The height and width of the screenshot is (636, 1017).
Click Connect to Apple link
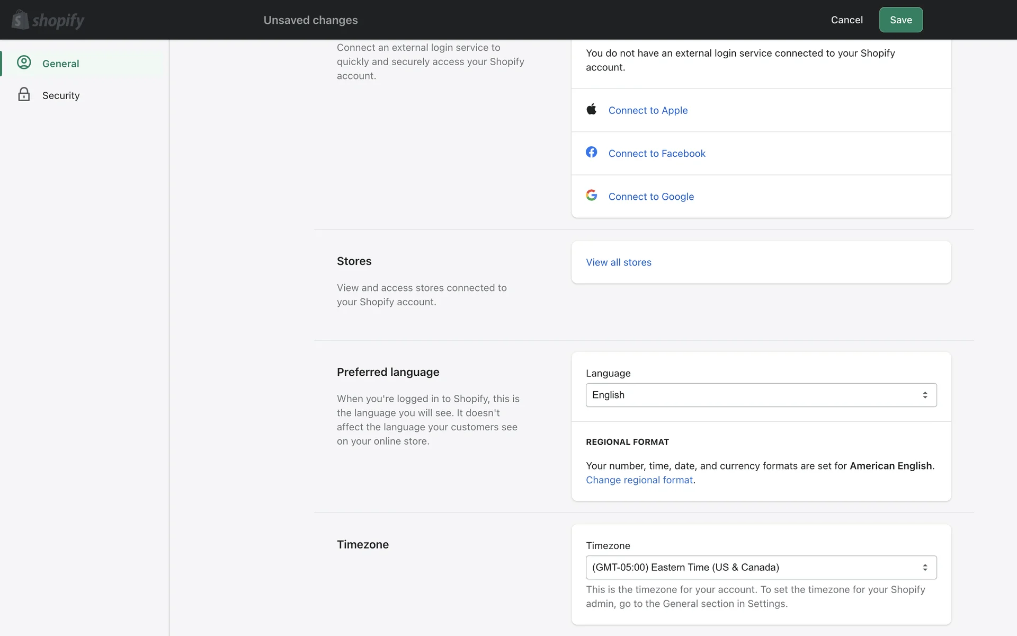click(648, 110)
